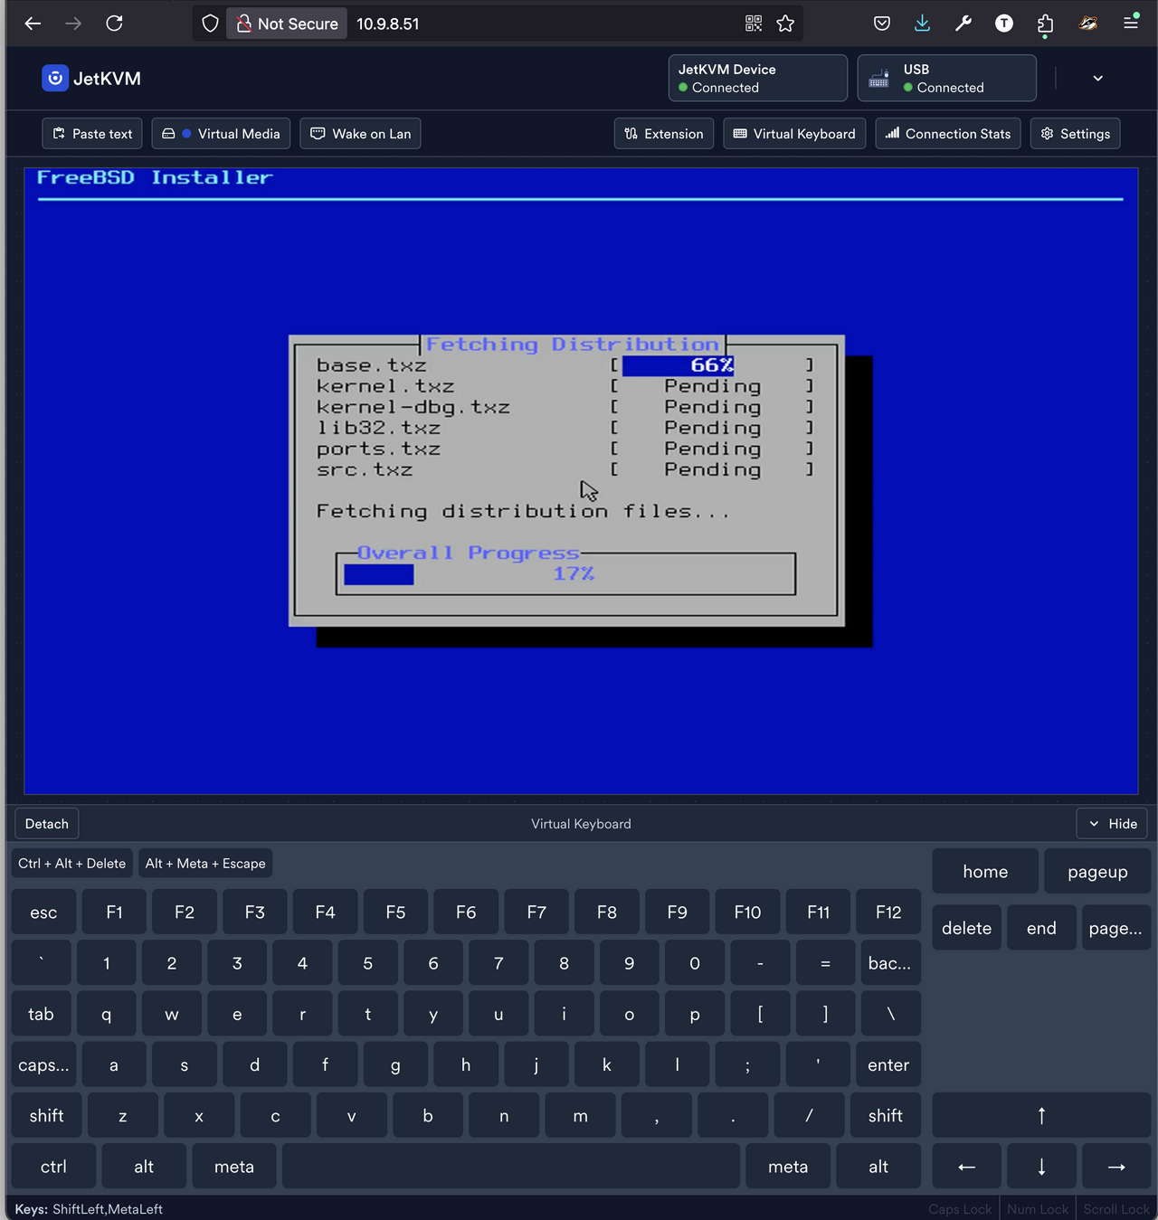This screenshot has width=1158, height=1220.
Task: Toggle the left alt key
Action: pyautogui.click(x=144, y=1167)
